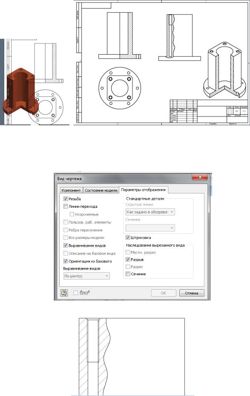Click the circular flange top view on sheet
The image size is (250, 396).
[120, 88]
